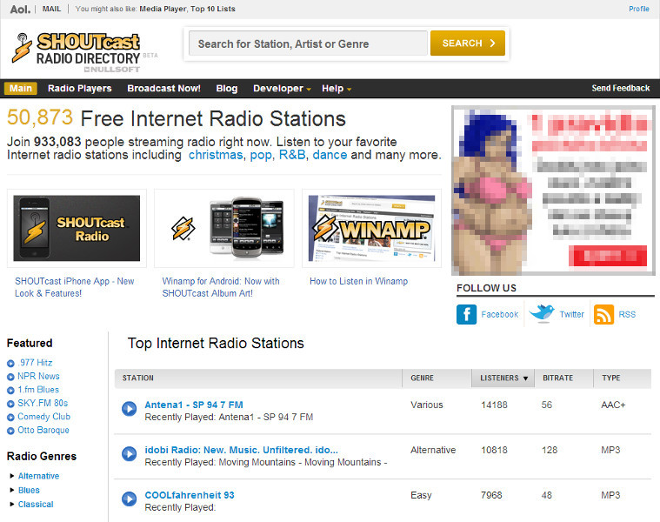Open MAIL in the AOL top bar
Image resolution: width=660 pixels, height=522 pixels.
(51, 9)
